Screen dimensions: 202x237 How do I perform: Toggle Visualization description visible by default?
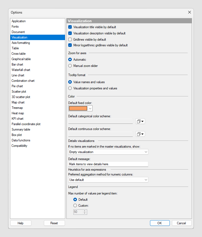coord(70,33)
